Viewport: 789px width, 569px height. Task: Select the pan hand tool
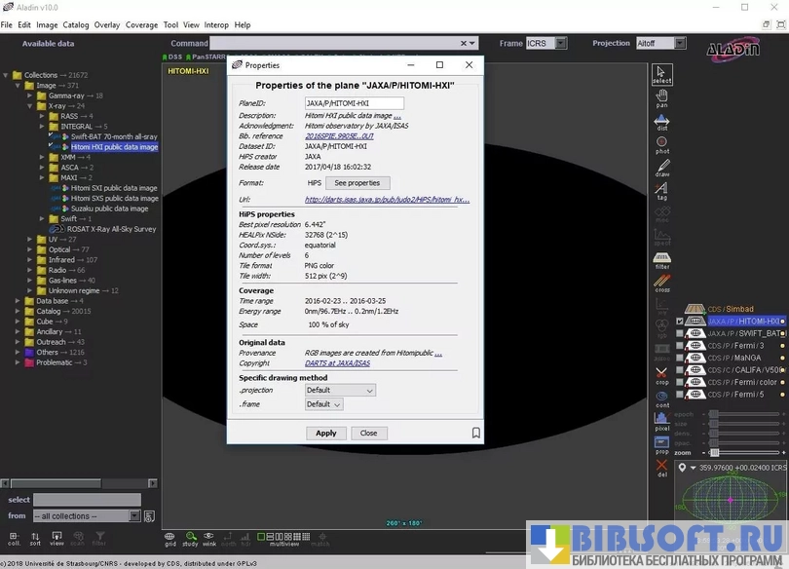coord(661,97)
